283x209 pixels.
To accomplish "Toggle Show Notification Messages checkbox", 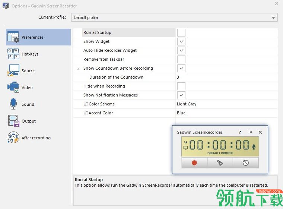I will (x=181, y=95).
